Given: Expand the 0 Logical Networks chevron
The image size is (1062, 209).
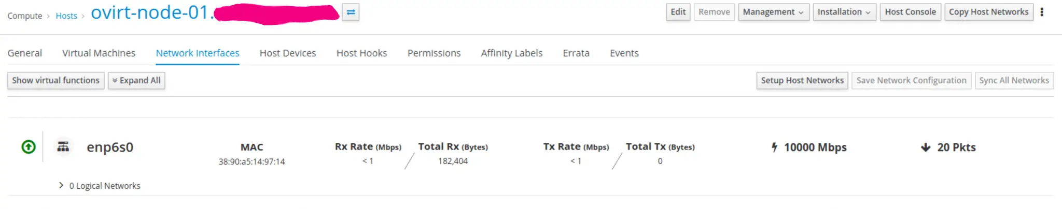Looking at the screenshot, I should pos(61,185).
